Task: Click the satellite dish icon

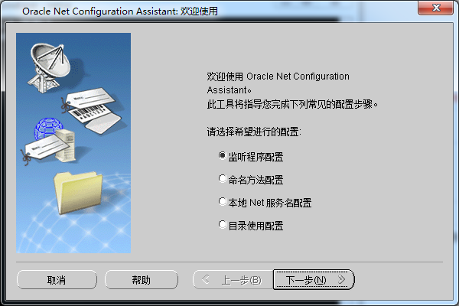Action: pos(50,67)
